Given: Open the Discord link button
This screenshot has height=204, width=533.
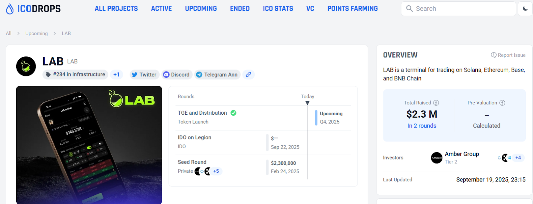Looking at the screenshot, I should pos(176,75).
